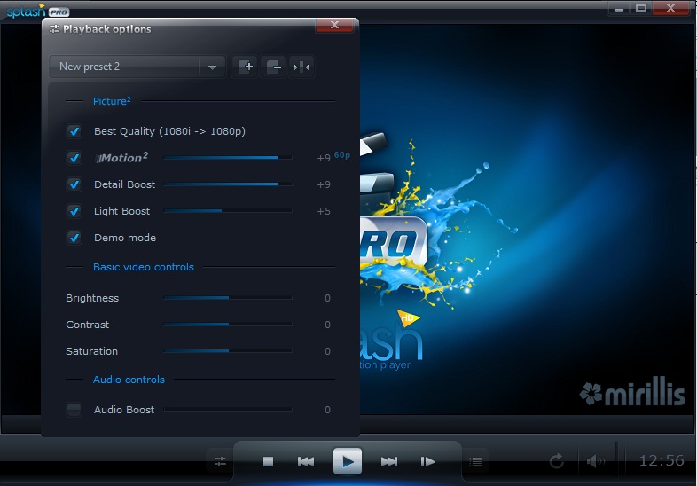The image size is (697, 486).
Task: Click the Saturation slider track
Action: [x=228, y=351]
